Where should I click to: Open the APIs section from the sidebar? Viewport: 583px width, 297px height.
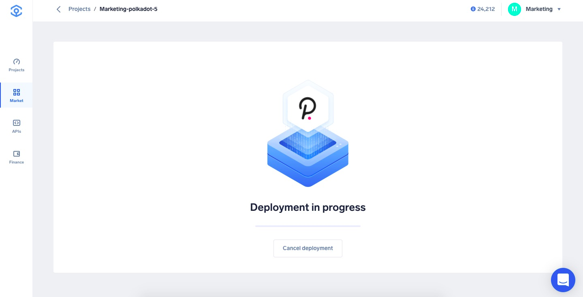(16, 126)
